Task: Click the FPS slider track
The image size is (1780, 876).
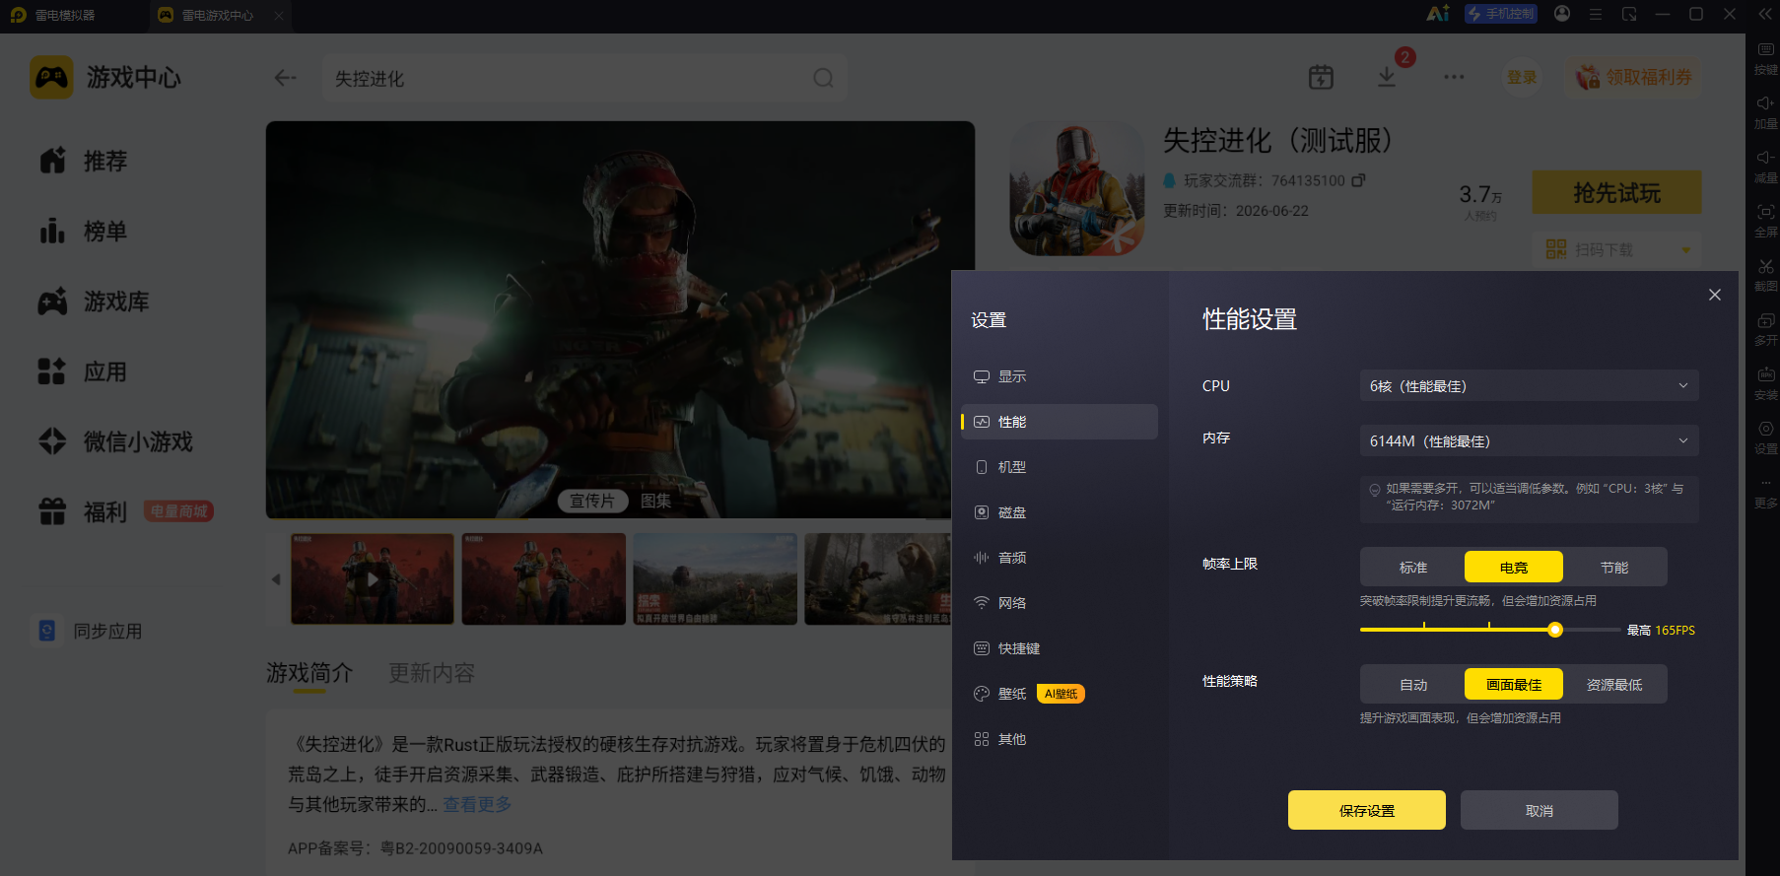Action: click(x=1489, y=630)
